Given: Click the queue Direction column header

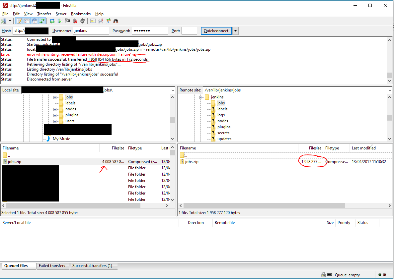Looking at the screenshot, I should point(195,223).
